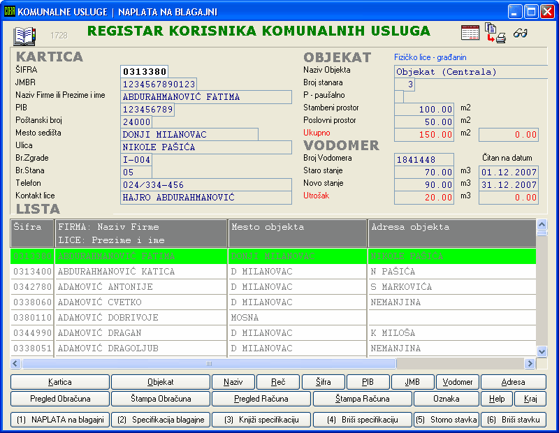Select row ADAMOVIĆ DRAGAN
Image resolution: width=559 pixels, height=433 pixels.
click(x=273, y=333)
